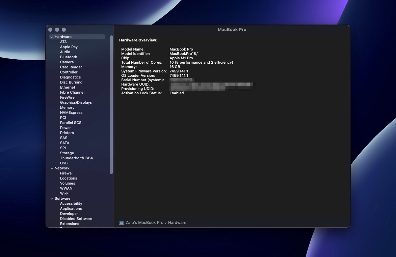
Task: Inspect Memory hardware details
Action: pyautogui.click(x=67, y=107)
